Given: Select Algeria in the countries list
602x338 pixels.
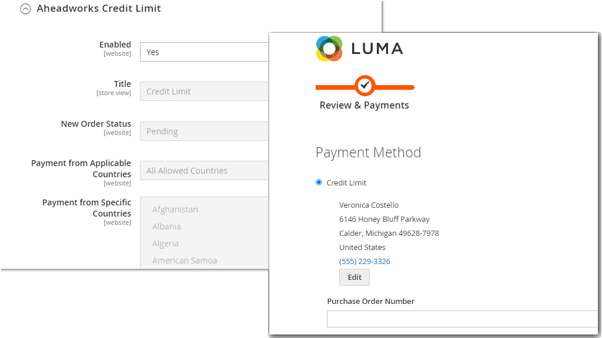Looking at the screenshot, I should pyautogui.click(x=165, y=244).
